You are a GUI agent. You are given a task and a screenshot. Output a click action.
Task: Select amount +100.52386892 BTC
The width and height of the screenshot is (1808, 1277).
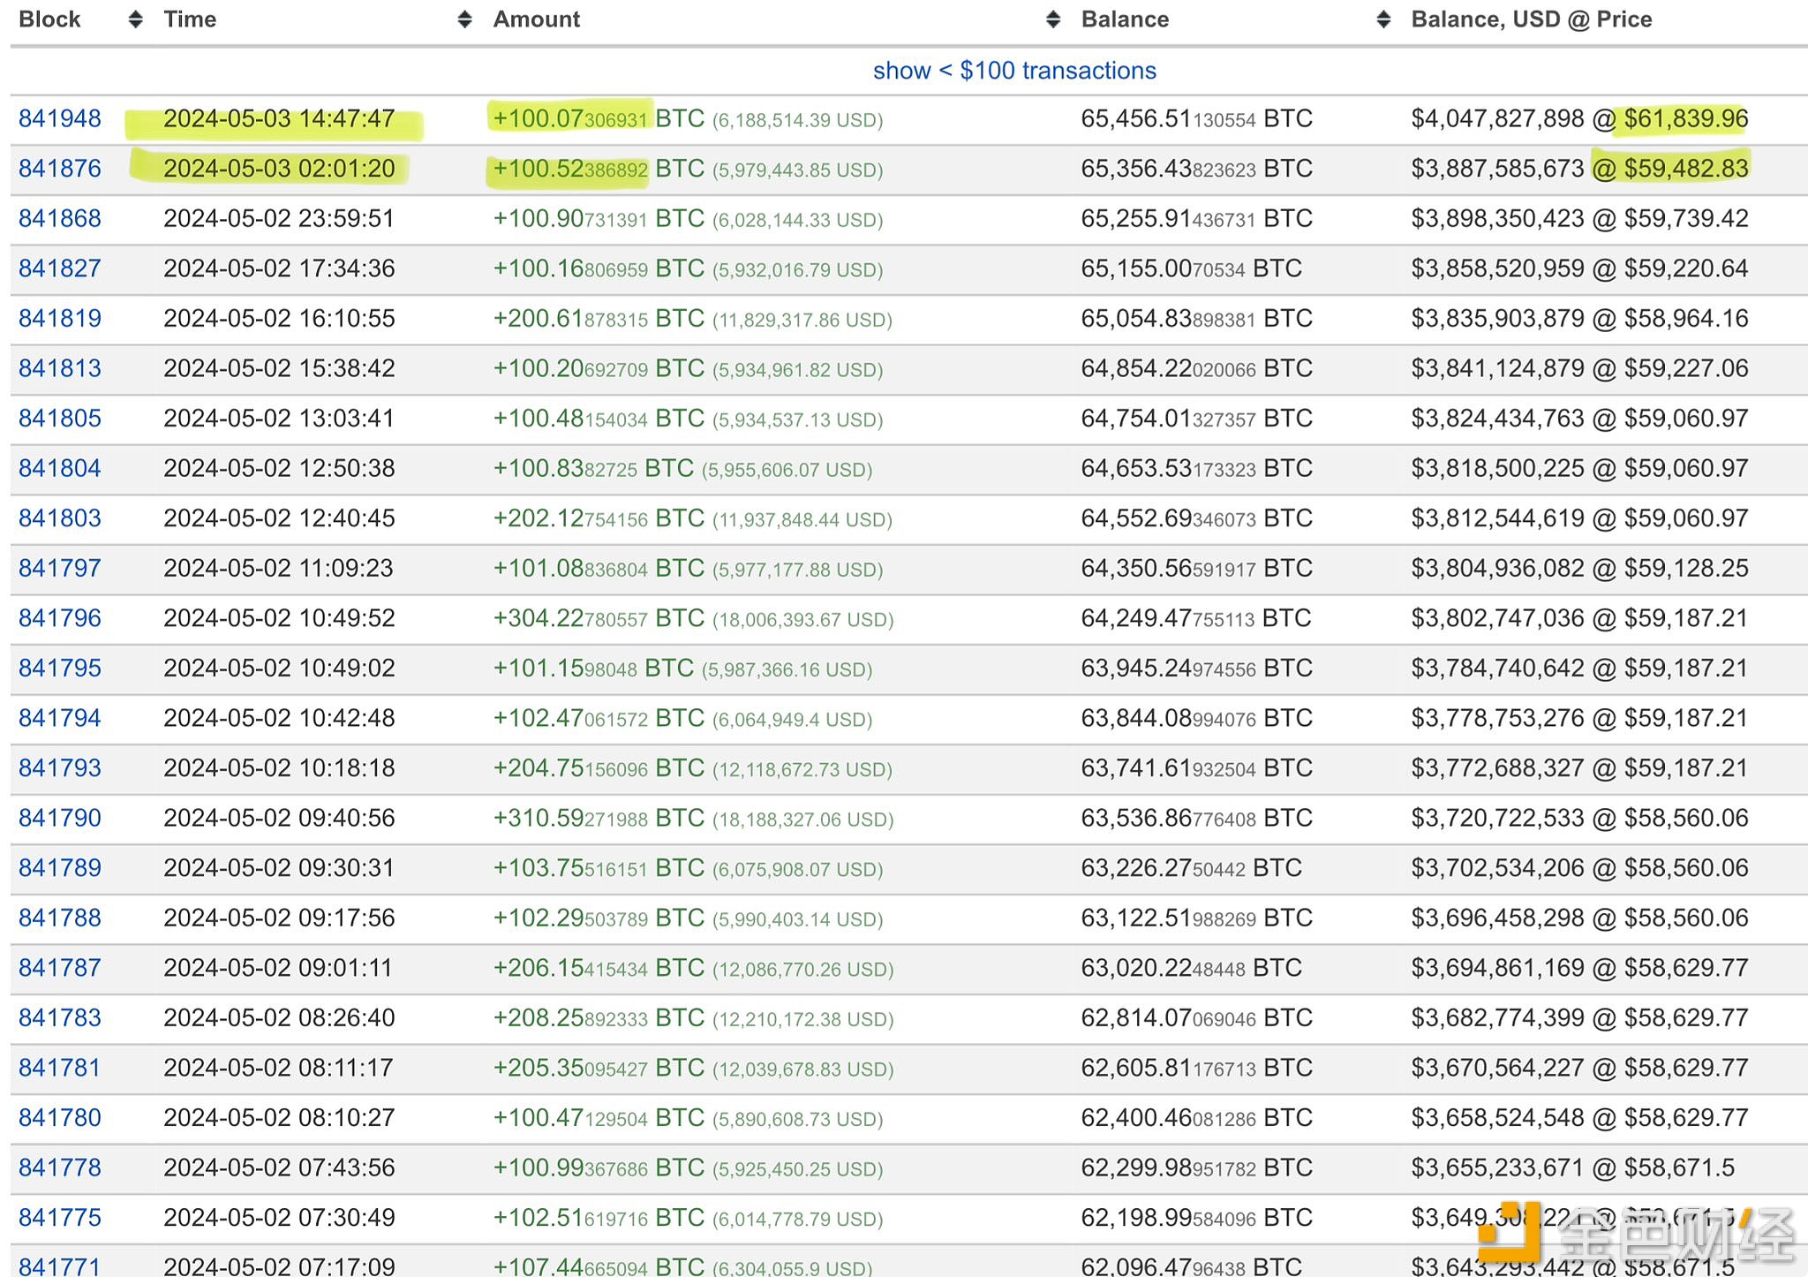coord(599,169)
